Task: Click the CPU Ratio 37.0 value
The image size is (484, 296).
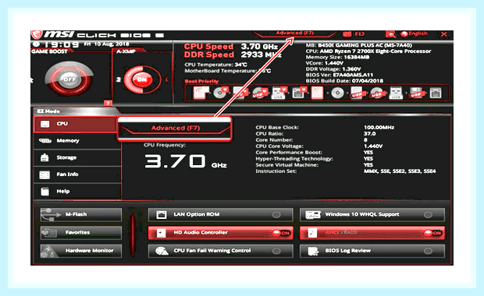Action: coord(369,134)
